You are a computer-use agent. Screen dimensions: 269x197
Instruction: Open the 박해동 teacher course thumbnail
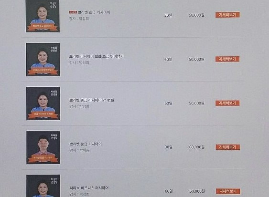click(43, 147)
